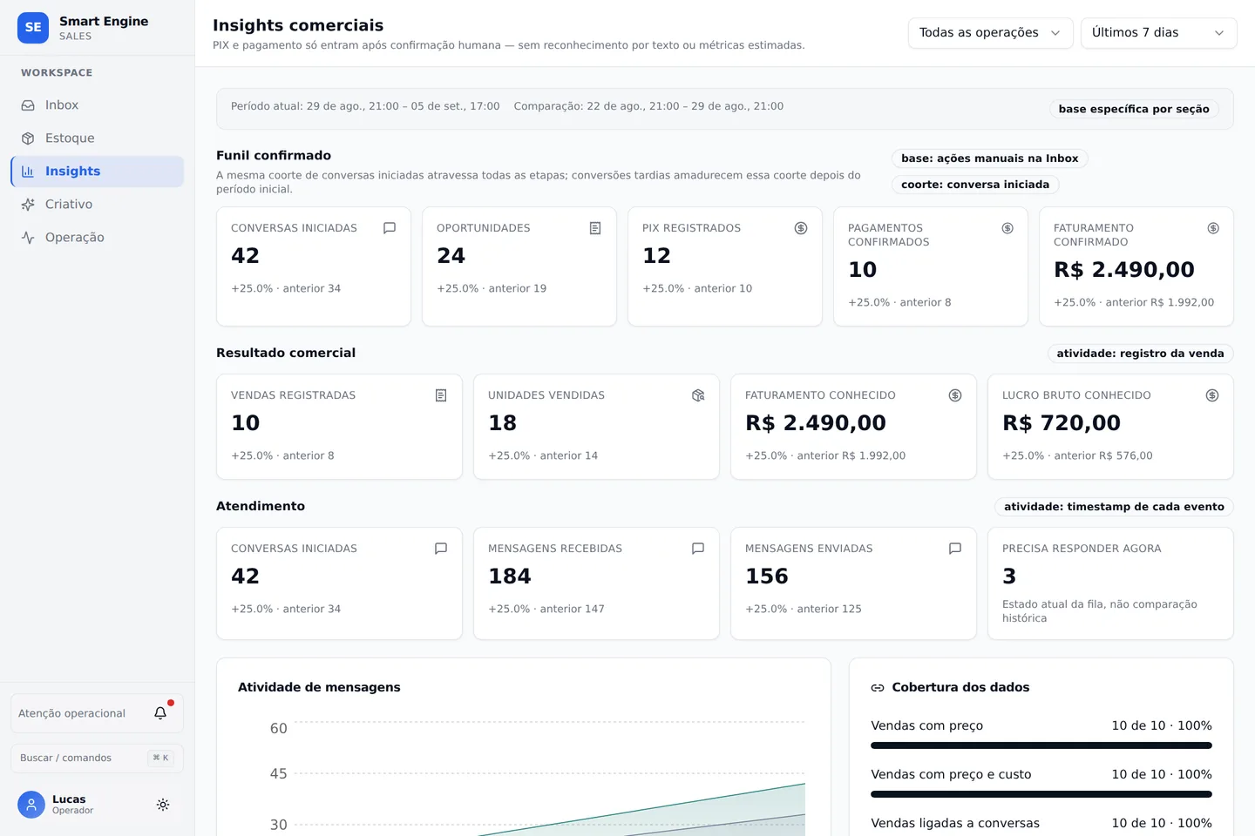This screenshot has height=836, width=1255.
Task: Click chat icon in Atendimento Conversas Iniciadas card
Action: pos(441,549)
